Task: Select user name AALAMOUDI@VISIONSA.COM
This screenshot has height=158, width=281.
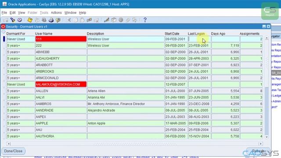Action: [x=61, y=84]
